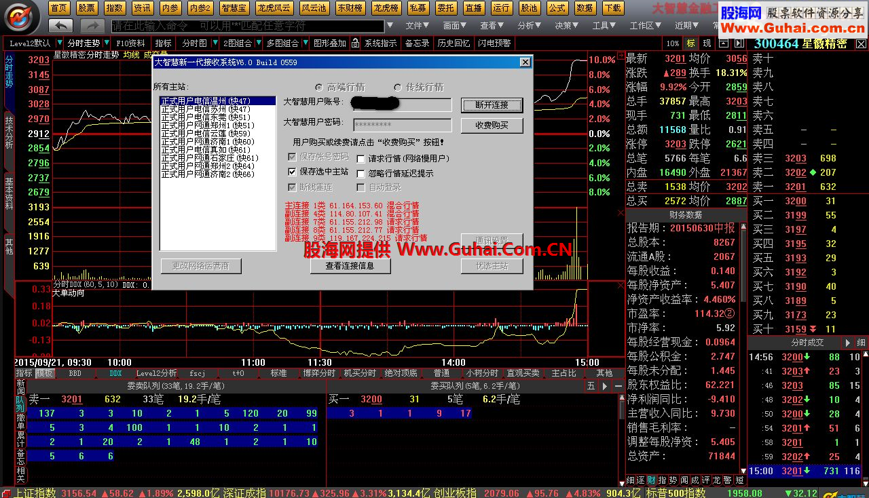Expand the 2图组合 dropdown
Screen dimensions: 869x498
(259, 43)
